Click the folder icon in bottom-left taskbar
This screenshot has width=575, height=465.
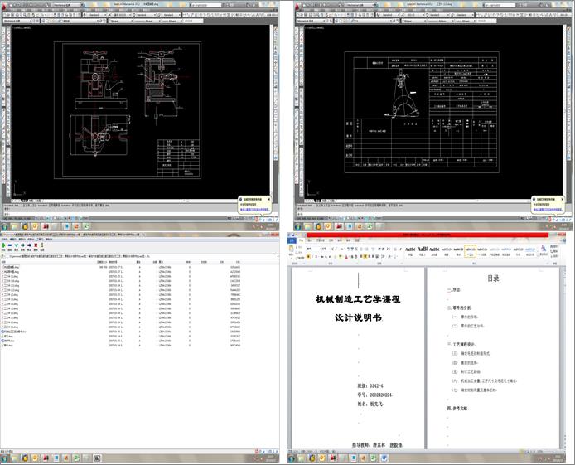[x=14, y=458]
